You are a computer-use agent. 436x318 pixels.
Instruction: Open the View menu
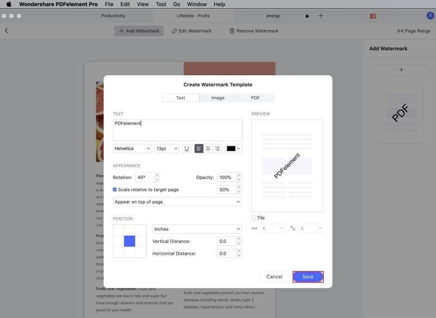tap(143, 4)
